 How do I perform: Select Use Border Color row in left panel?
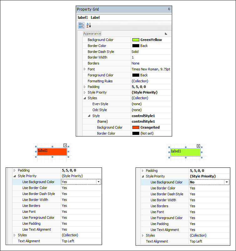coord(57,188)
